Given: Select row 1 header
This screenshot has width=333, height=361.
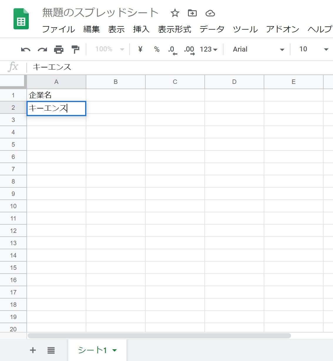Looking at the screenshot, I should coord(13,95).
